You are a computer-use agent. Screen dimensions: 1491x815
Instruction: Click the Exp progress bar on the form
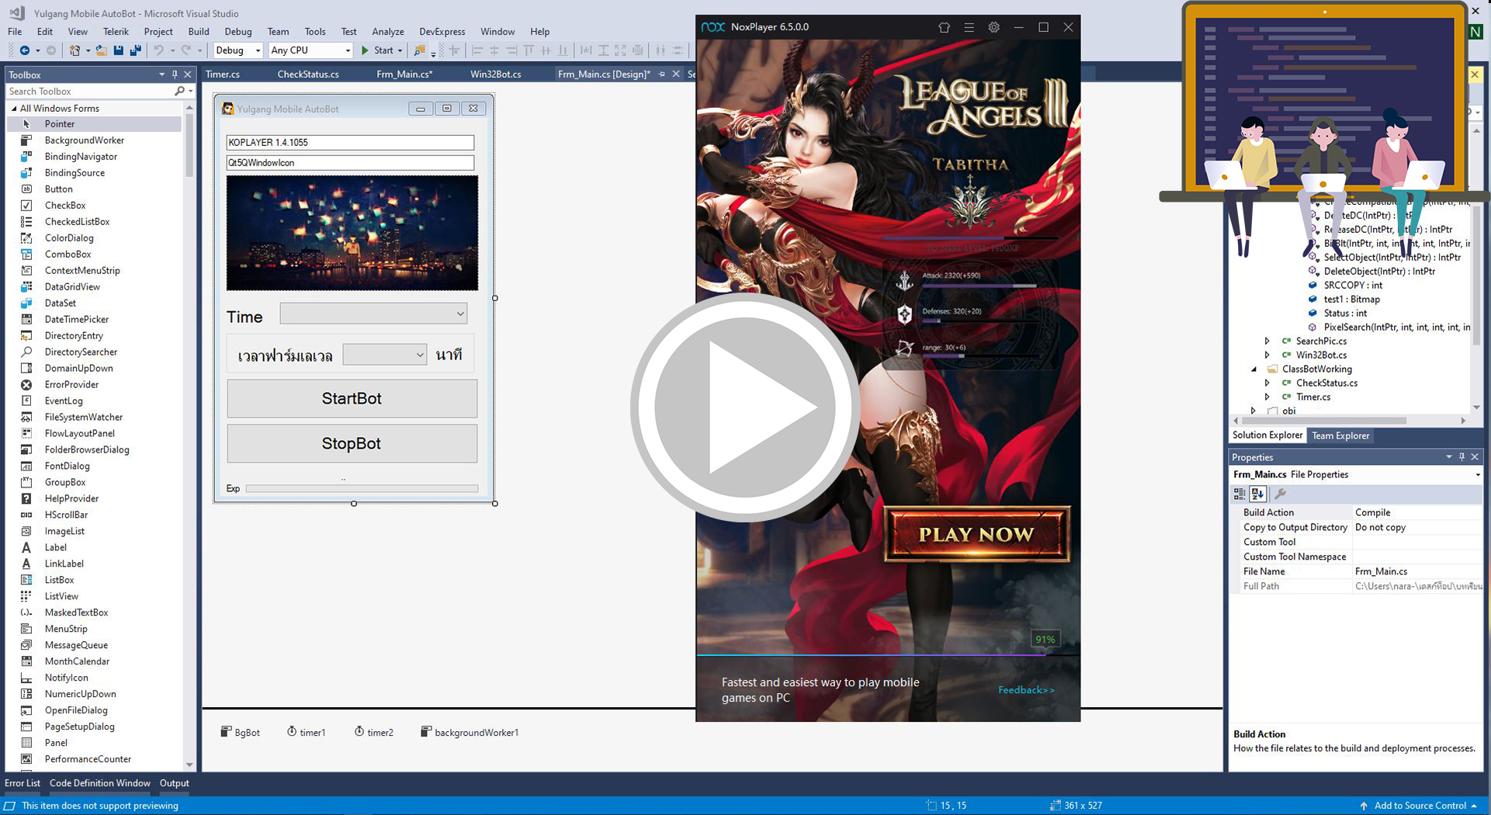pos(362,489)
